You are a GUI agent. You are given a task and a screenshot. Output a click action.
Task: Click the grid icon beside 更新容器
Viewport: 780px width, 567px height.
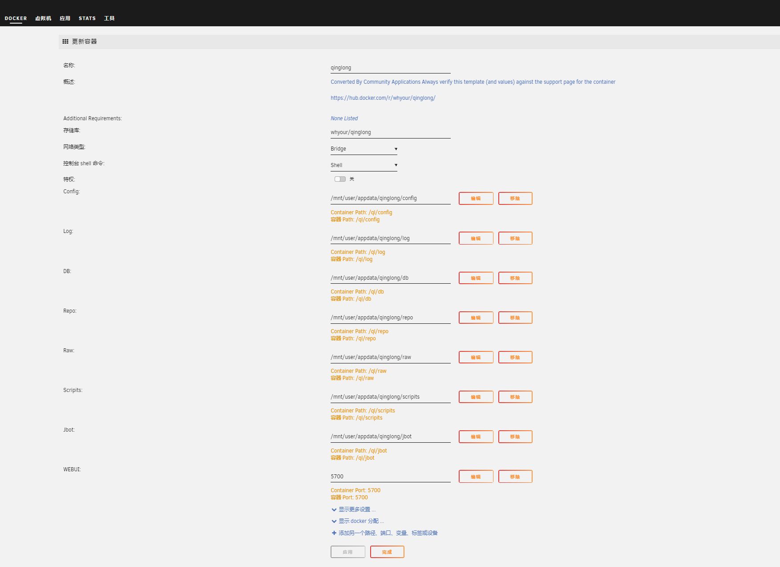click(65, 41)
